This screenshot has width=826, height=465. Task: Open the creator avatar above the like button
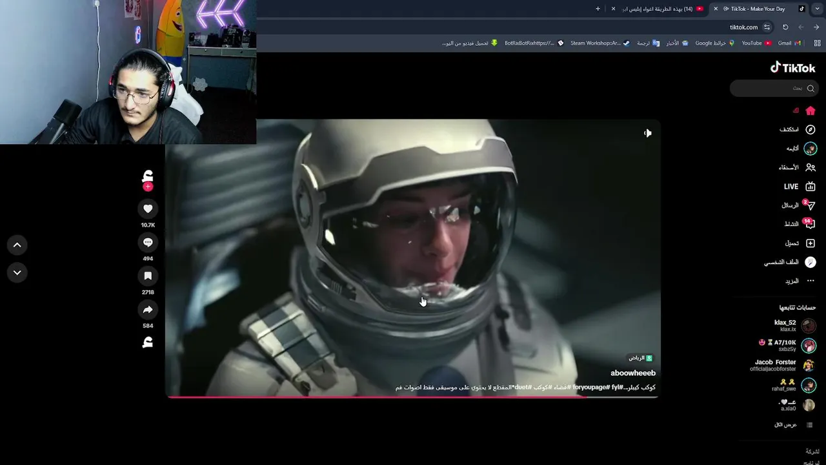[x=148, y=176]
